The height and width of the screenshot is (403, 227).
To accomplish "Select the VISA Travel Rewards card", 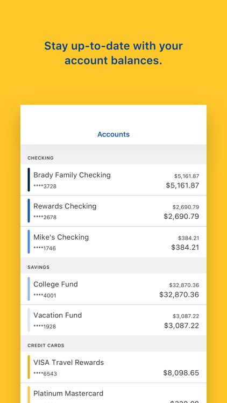I will (113, 367).
